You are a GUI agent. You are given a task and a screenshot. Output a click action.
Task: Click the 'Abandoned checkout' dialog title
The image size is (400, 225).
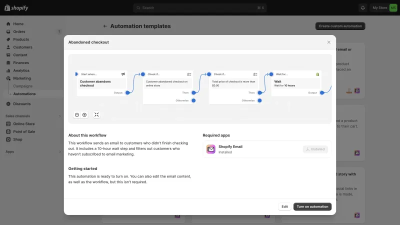click(88, 42)
